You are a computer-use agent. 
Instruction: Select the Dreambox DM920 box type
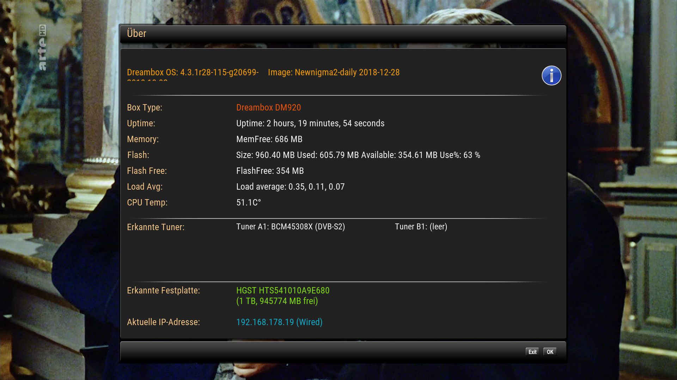point(269,108)
